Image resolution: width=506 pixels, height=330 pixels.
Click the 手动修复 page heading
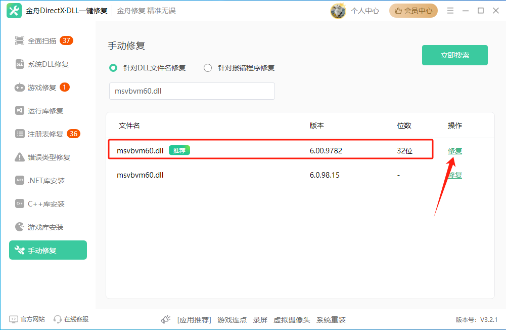[126, 46]
